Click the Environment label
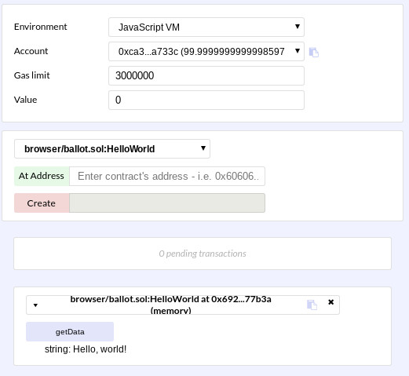The width and height of the screenshot is (409, 376). click(41, 27)
